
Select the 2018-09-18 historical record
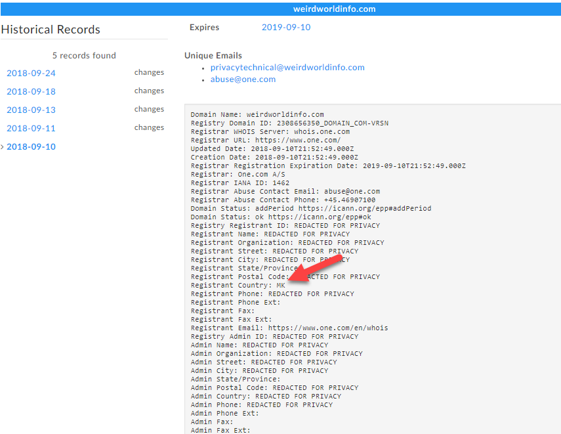click(31, 91)
